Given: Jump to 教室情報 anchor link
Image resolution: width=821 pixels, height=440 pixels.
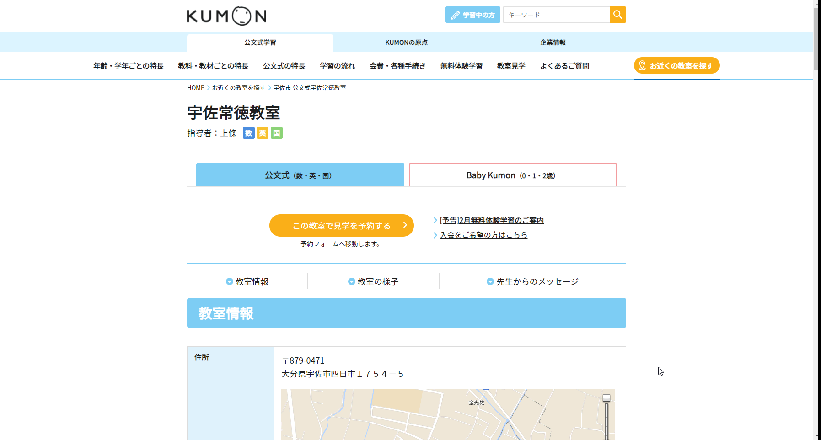Looking at the screenshot, I should pyautogui.click(x=247, y=281).
